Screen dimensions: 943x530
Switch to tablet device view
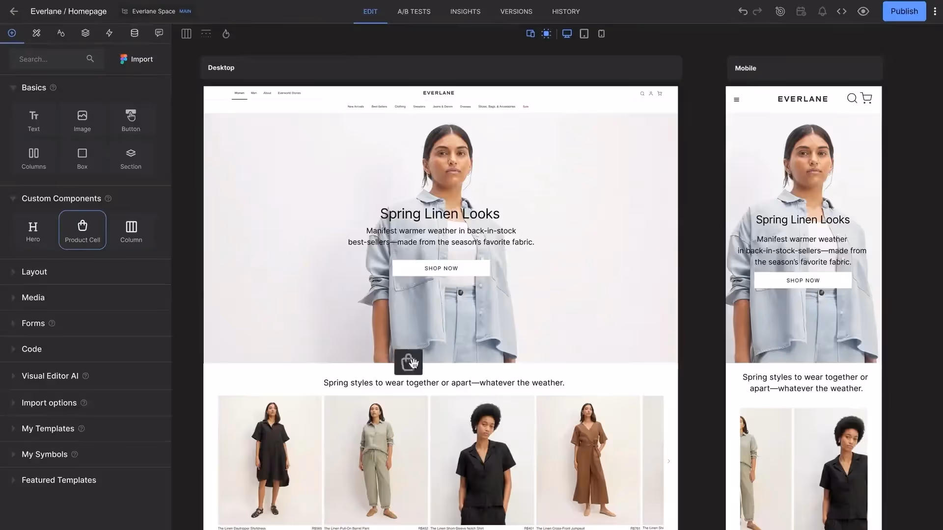click(584, 34)
